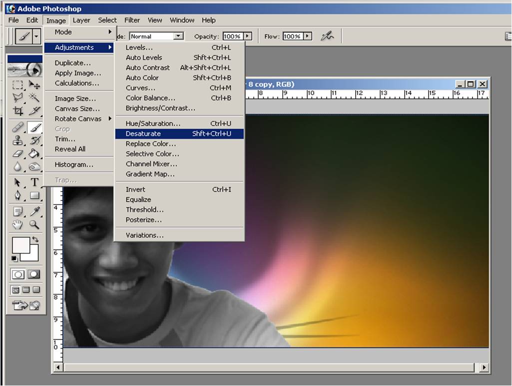The image size is (512, 386).
Task: Click the horizontal scrollbar right arrow
Action: (484, 367)
